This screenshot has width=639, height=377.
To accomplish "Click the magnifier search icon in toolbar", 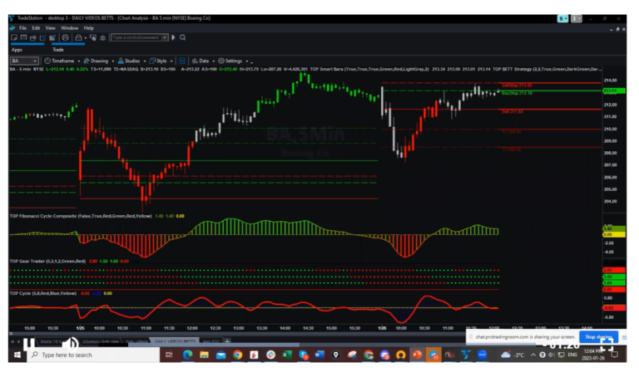I will pyautogui.click(x=182, y=37).
